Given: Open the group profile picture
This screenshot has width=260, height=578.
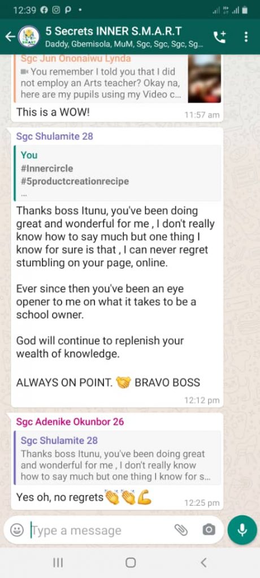Looking at the screenshot, I should (28, 37).
